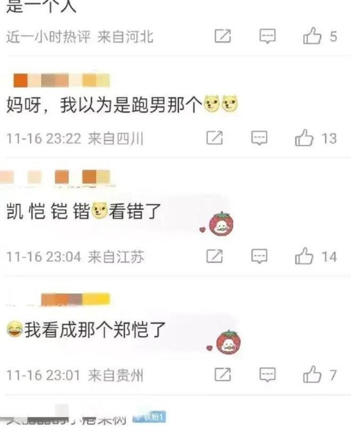Image resolution: width=351 pixels, height=431 pixels.
Task: Open the blurred username above 我看成那个郑恺了
Action: [75, 299]
